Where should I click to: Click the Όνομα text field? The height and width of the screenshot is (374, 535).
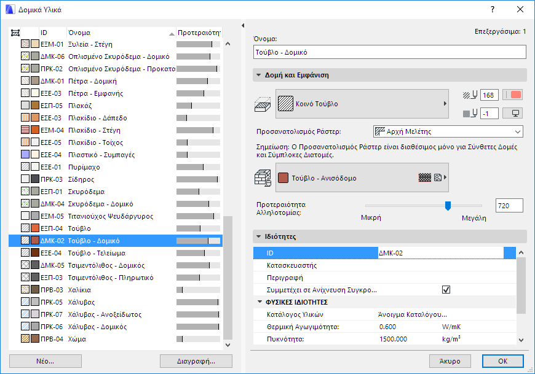pos(390,52)
